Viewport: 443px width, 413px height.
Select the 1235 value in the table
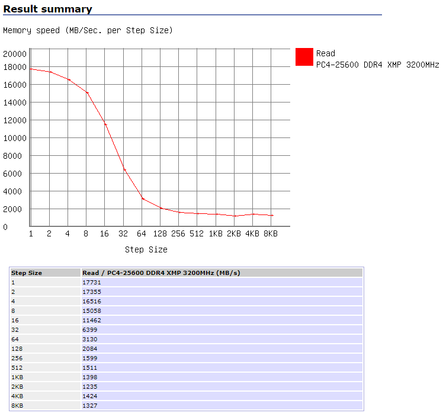click(91, 386)
